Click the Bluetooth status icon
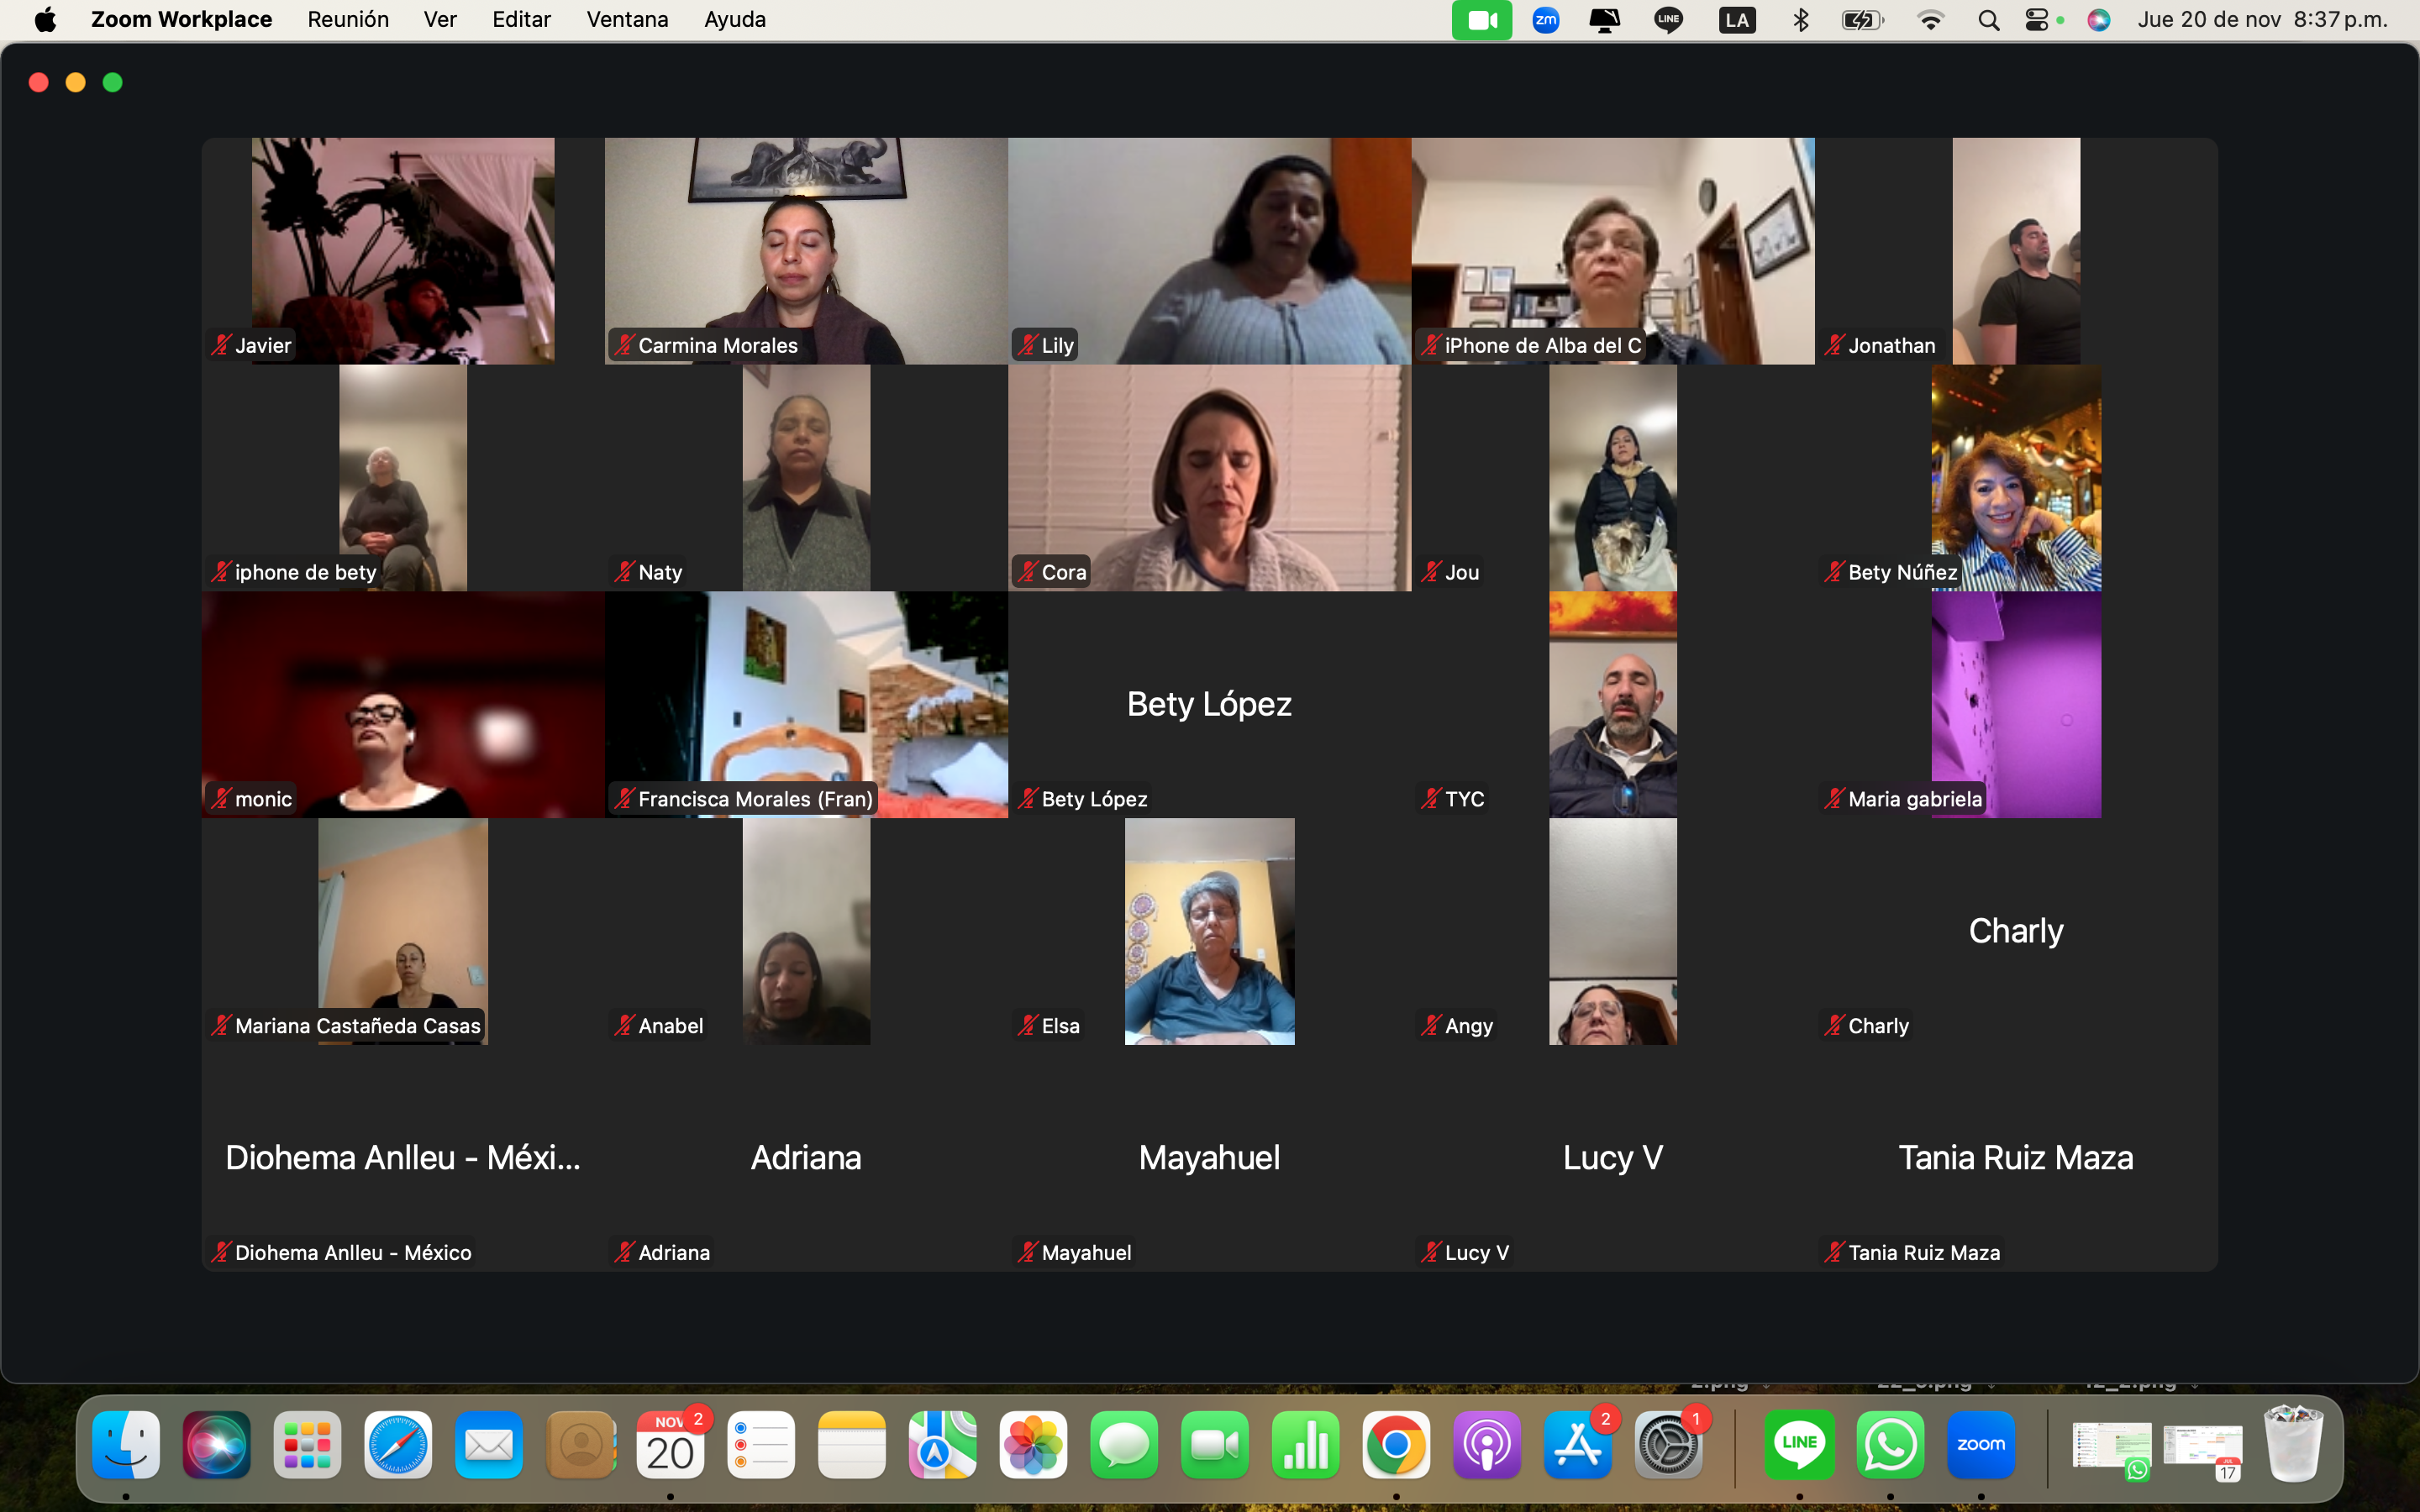 (1800, 20)
